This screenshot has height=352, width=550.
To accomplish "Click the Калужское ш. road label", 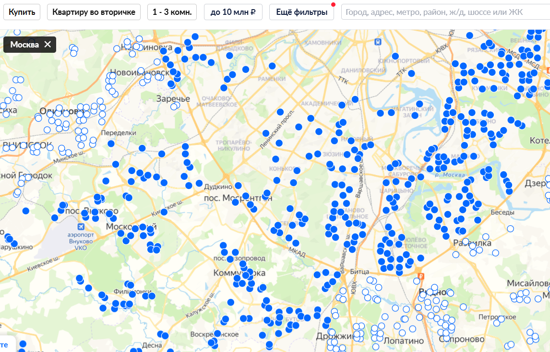I will [200, 305].
